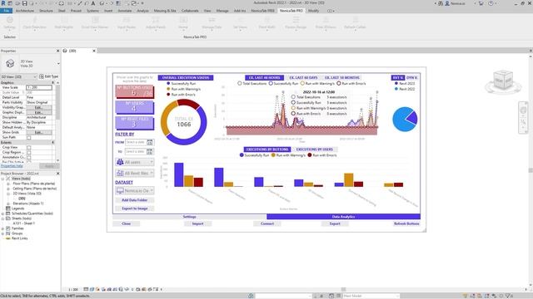Toggle Successfully Run series in line chart legend
Viewport: 533px width, 299px height.
tap(283, 83)
